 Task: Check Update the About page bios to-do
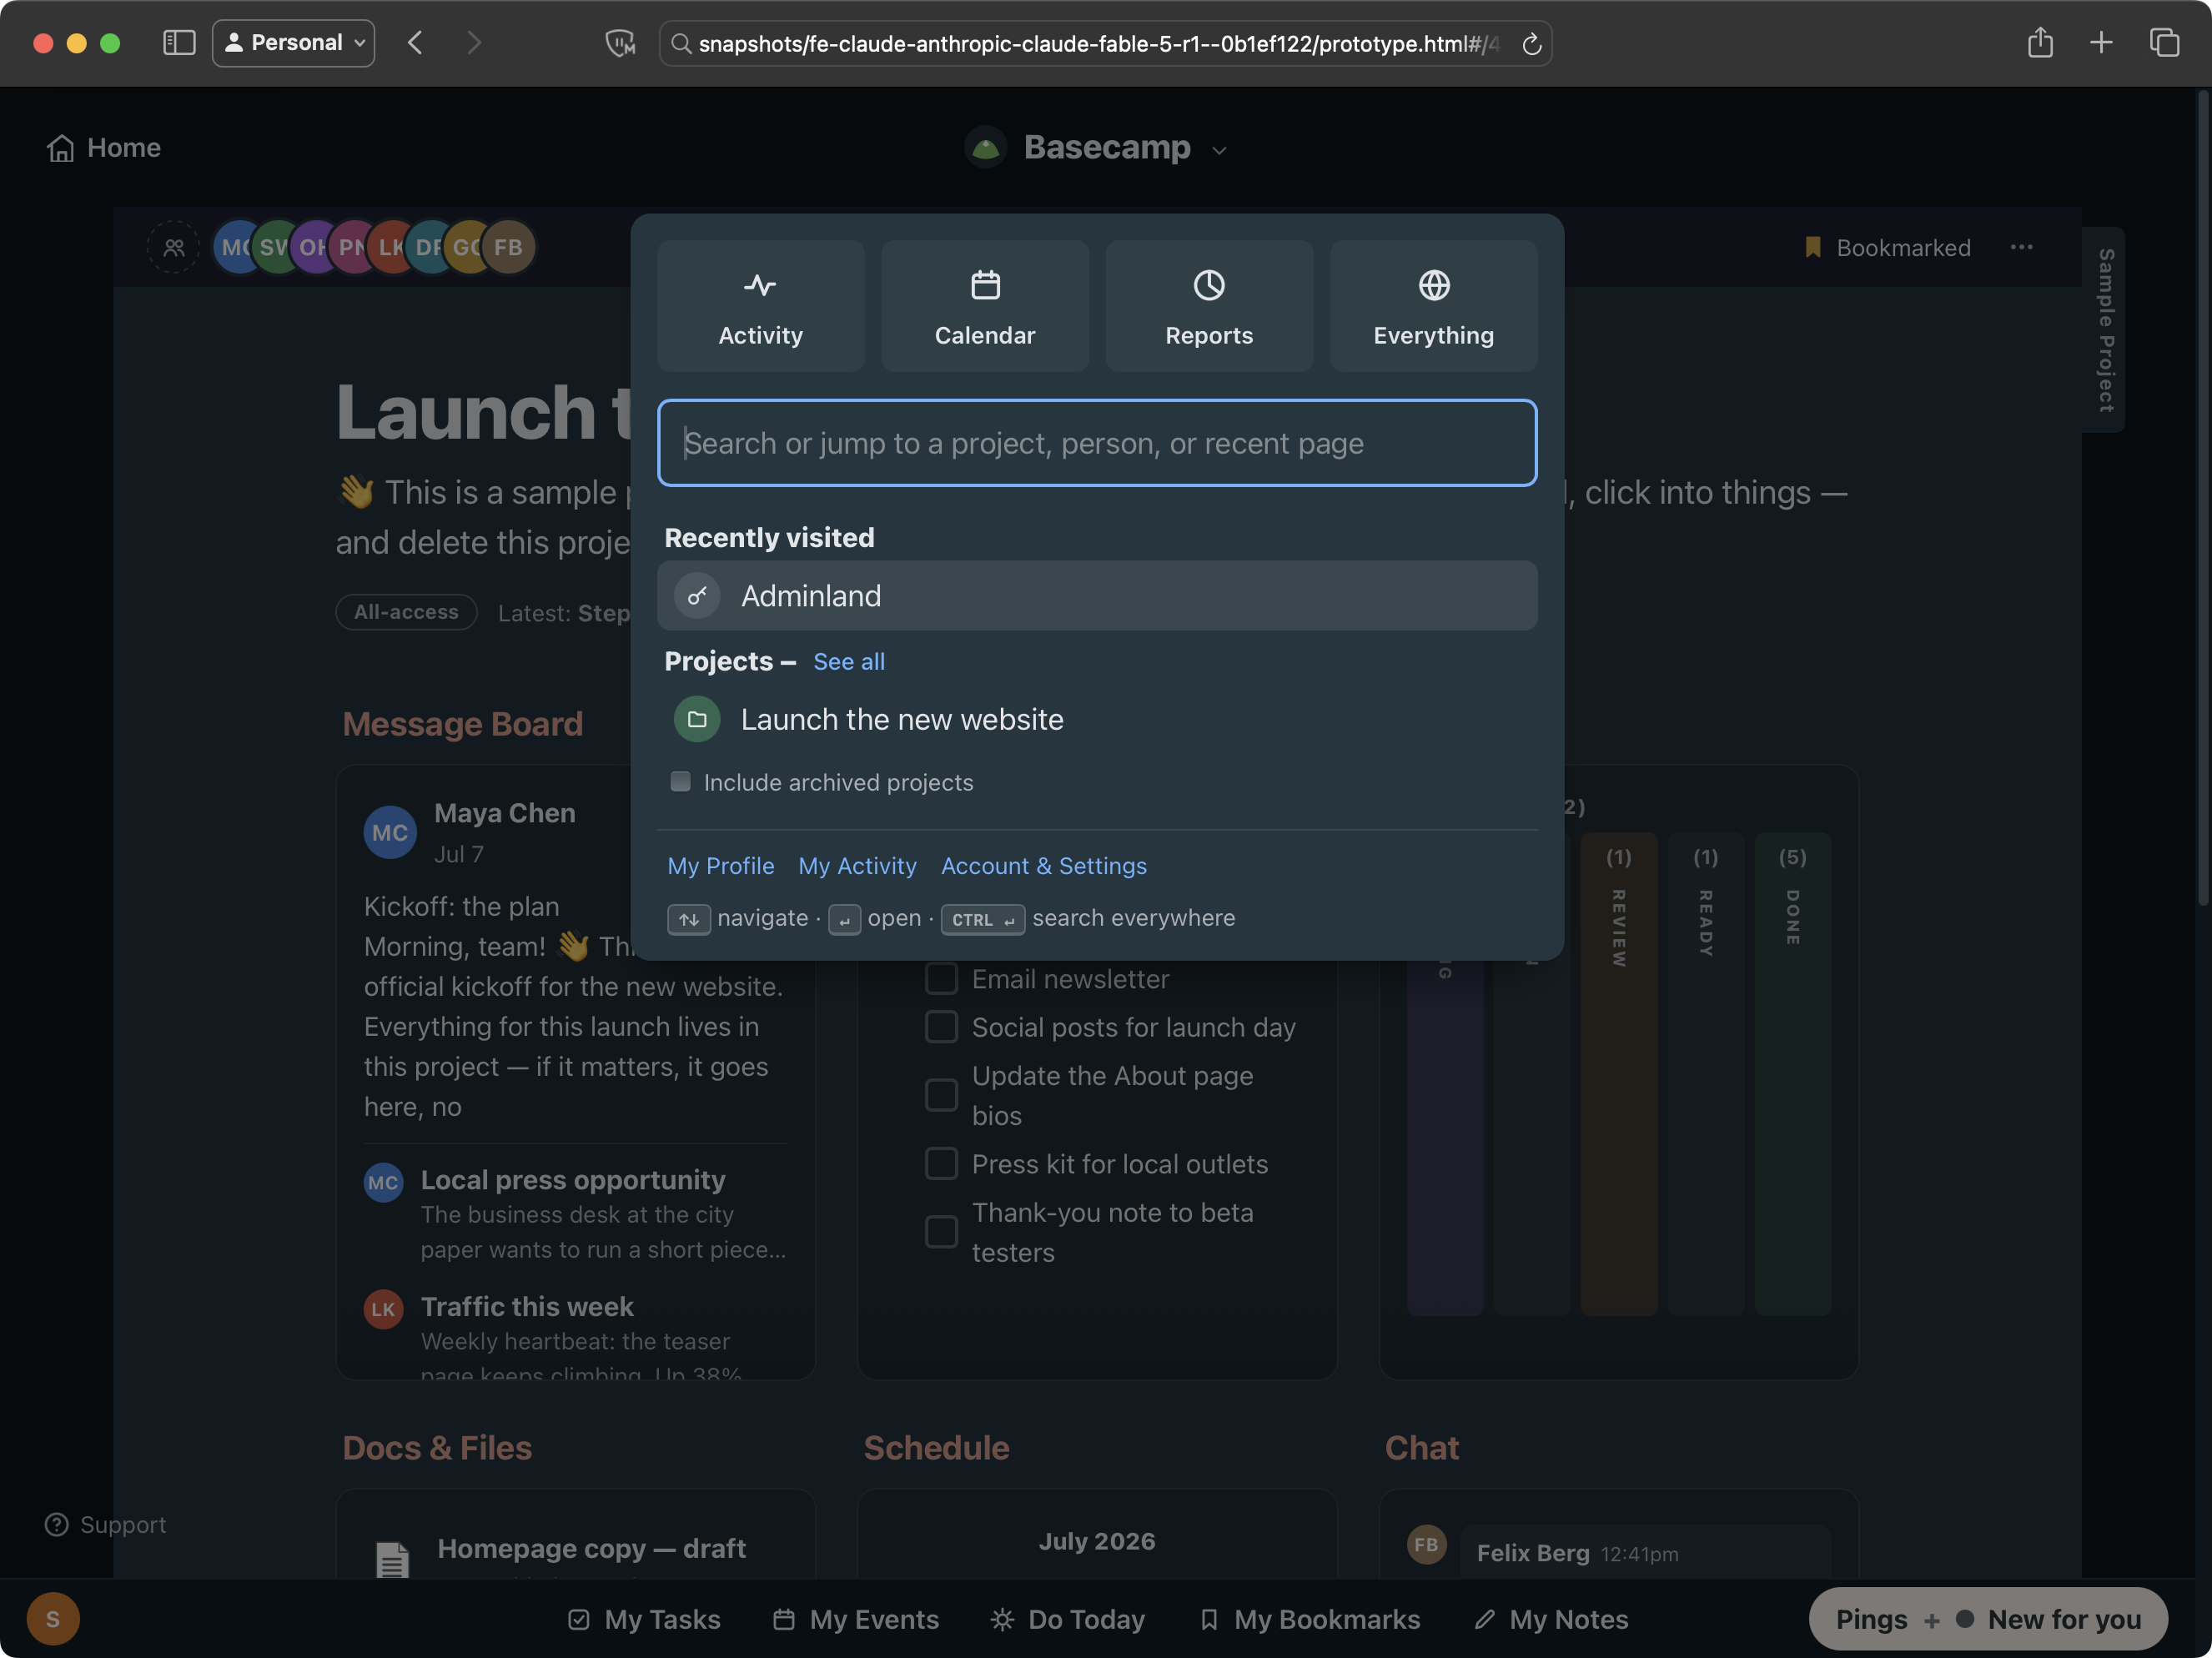click(941, 1095)
